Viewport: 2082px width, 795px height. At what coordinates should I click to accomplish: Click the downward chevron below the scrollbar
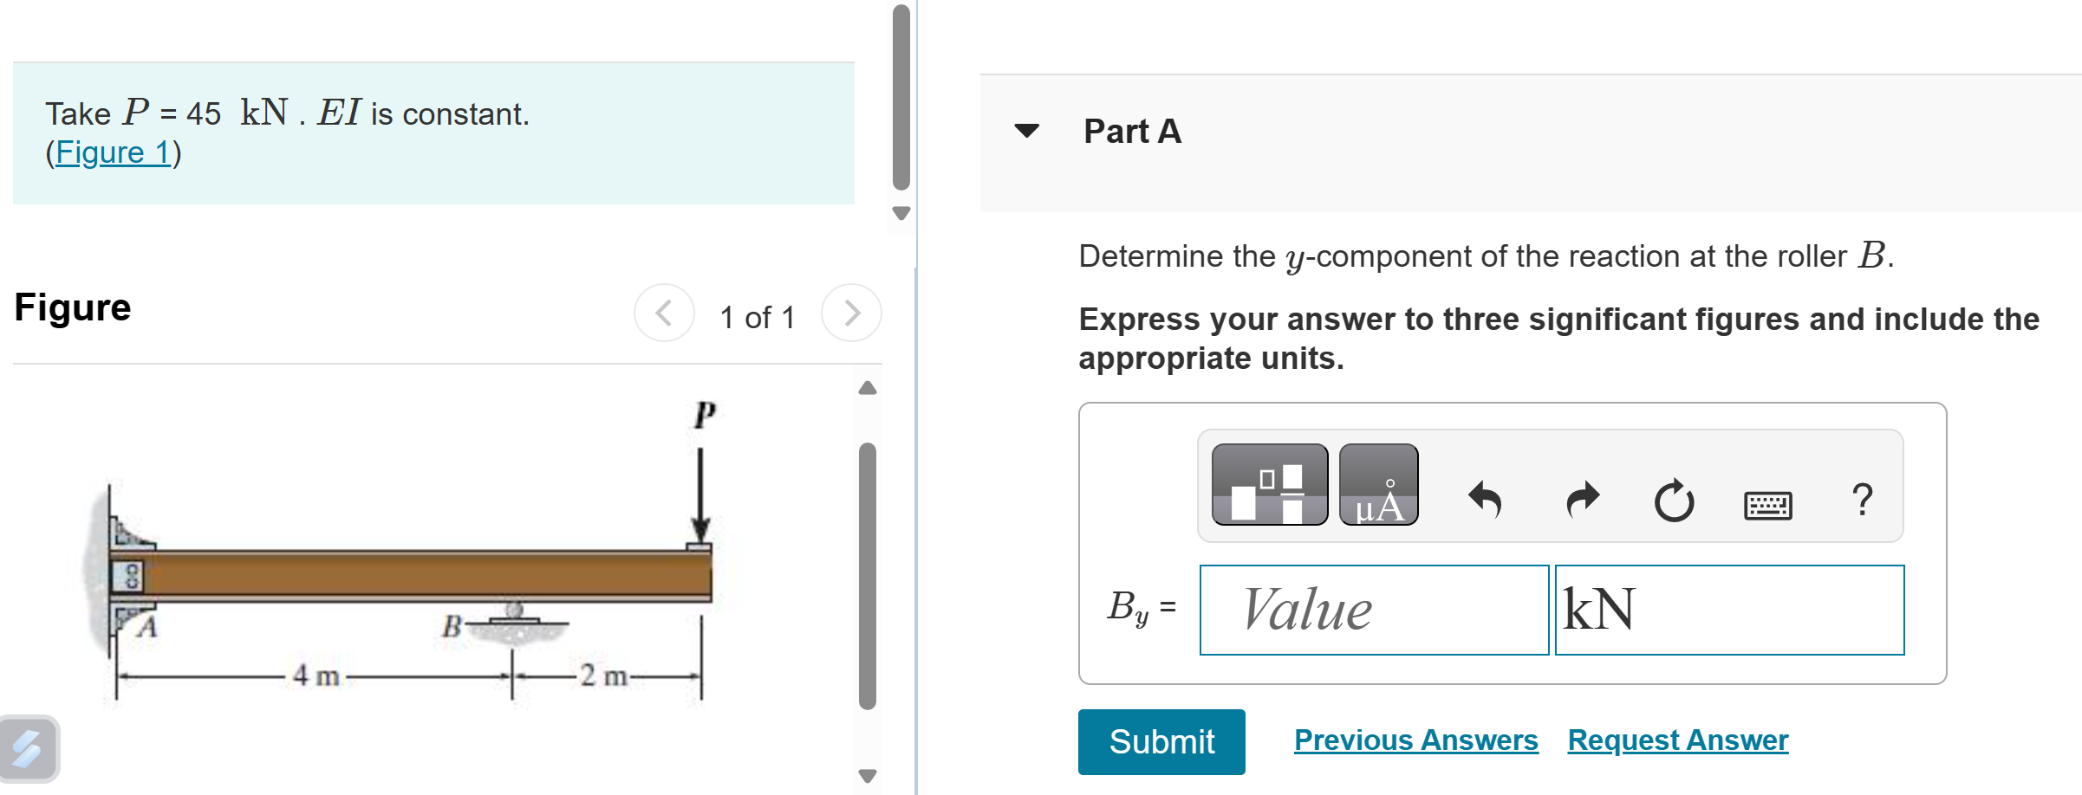(901, 210)
